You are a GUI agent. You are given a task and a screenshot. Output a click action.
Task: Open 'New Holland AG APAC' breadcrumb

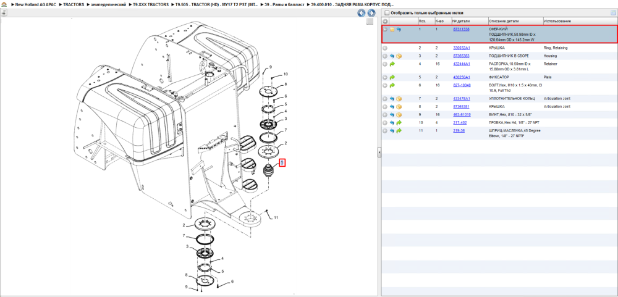click(x=34, y=4)
